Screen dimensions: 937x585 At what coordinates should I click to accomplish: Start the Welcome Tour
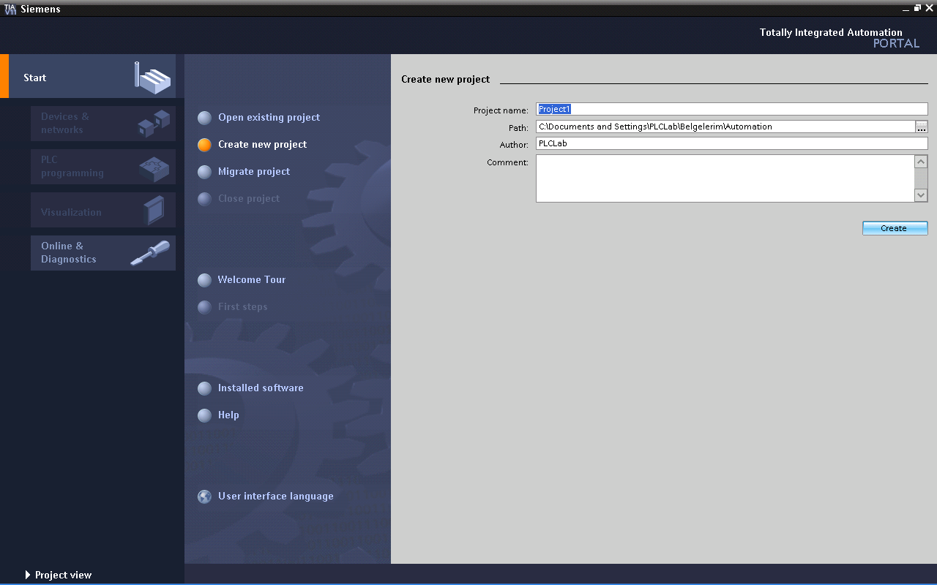[x=251, y=279]
